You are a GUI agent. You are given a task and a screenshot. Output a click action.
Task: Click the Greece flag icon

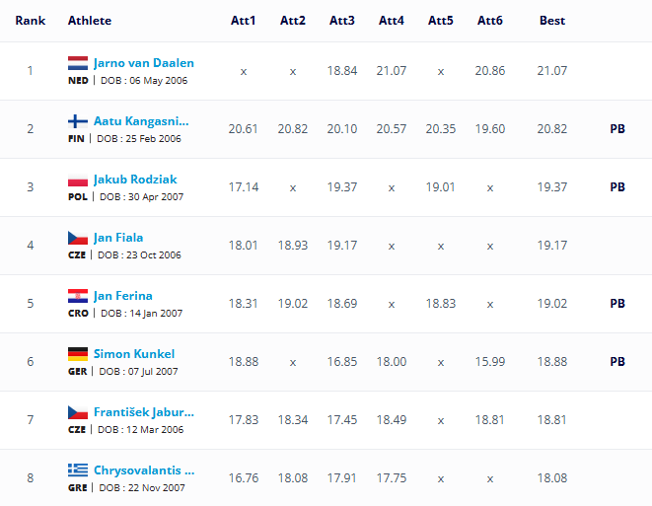[x=78, y=470]
